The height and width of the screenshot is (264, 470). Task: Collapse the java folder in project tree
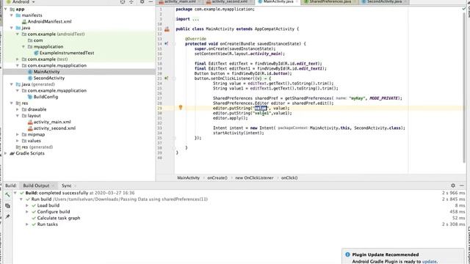(x=12, y=28)
